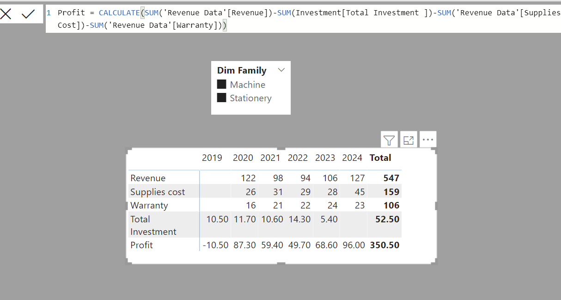Click the Dim Family slicer title

242,70
